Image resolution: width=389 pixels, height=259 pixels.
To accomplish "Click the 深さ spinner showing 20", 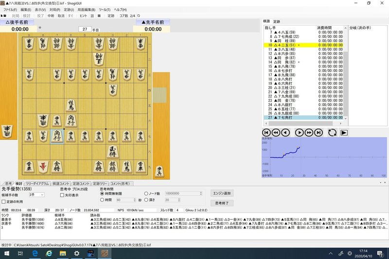I will pos(179,200).
